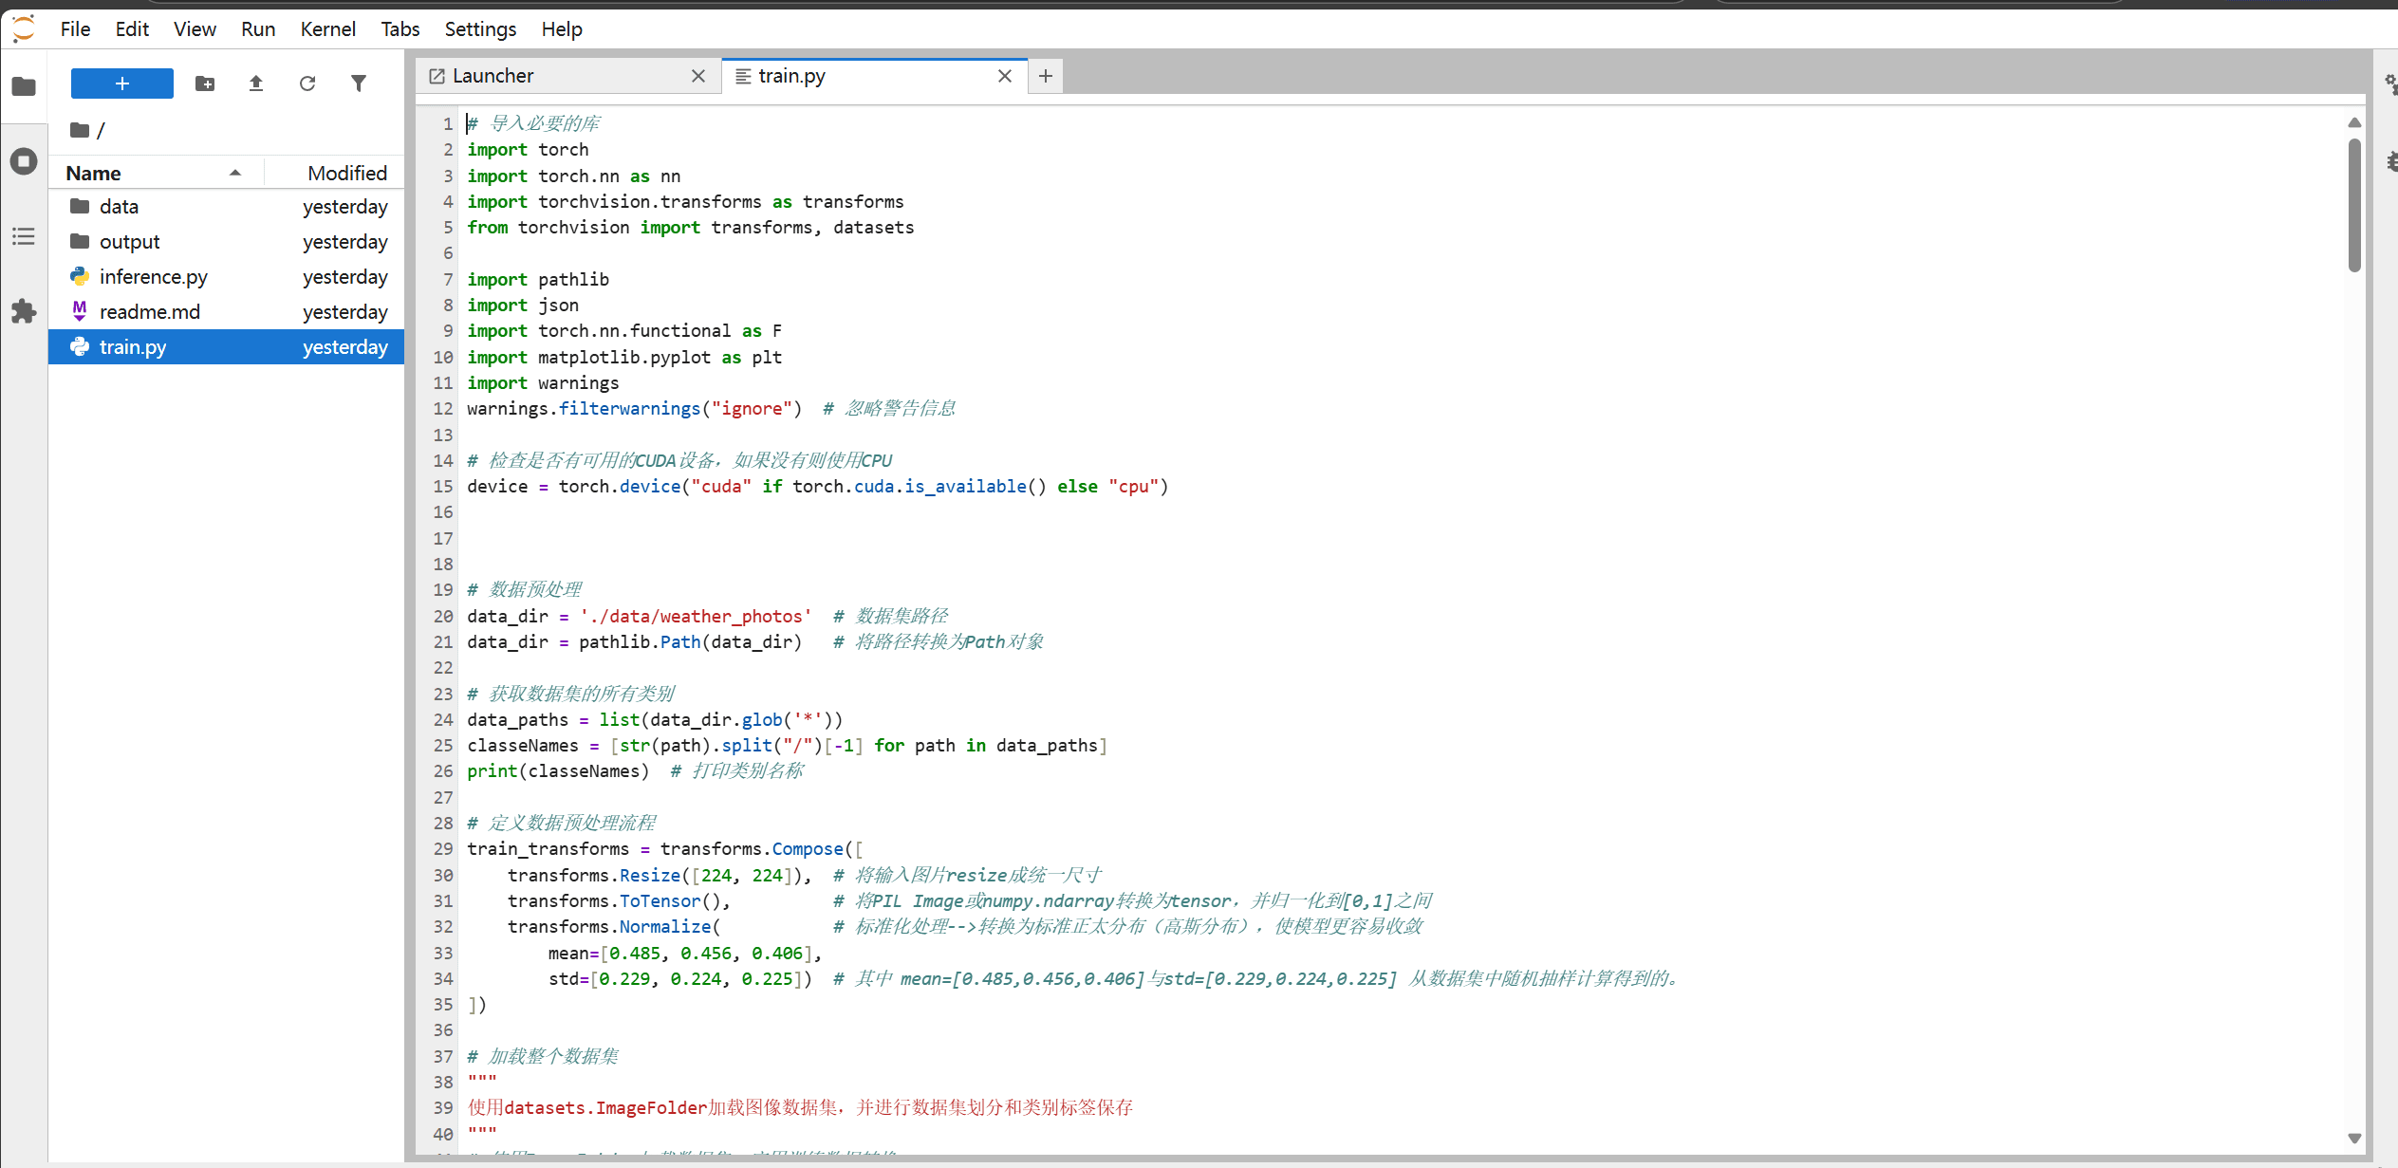The image size is (2398, 1168).
Task: Show the Table of Contents panel
Action: coord(24,236)
